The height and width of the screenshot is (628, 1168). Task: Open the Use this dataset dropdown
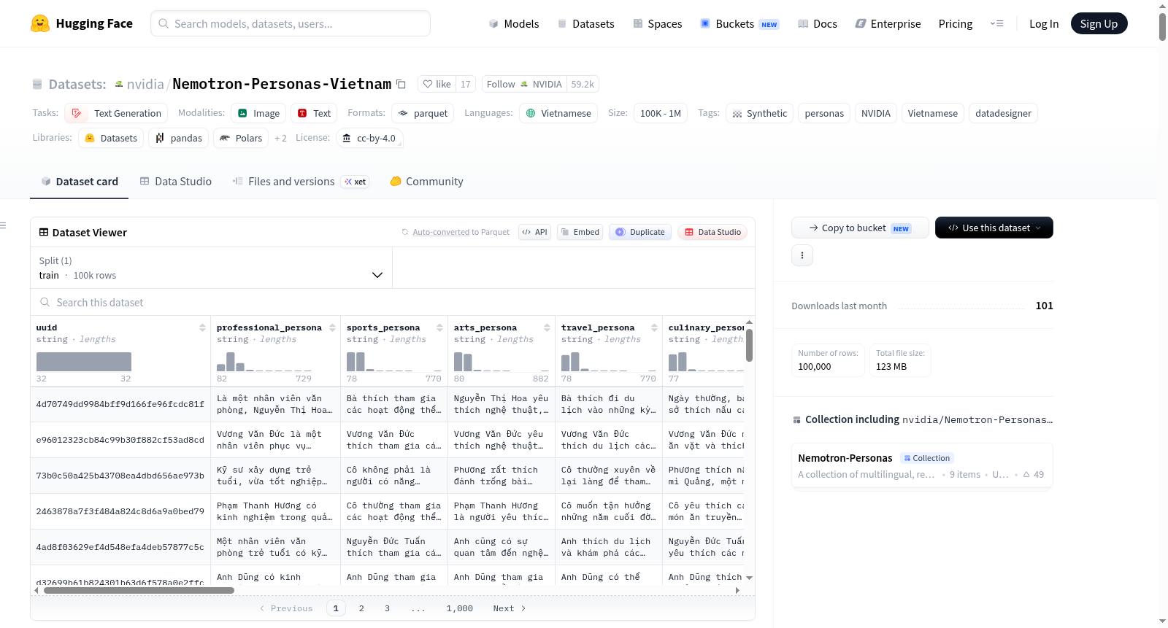click(994, 228)
